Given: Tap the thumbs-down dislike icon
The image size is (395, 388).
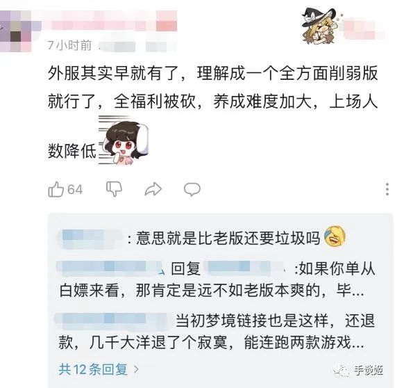Looking at the screenshot, I should pyautogui.click(x=114, y=188).
